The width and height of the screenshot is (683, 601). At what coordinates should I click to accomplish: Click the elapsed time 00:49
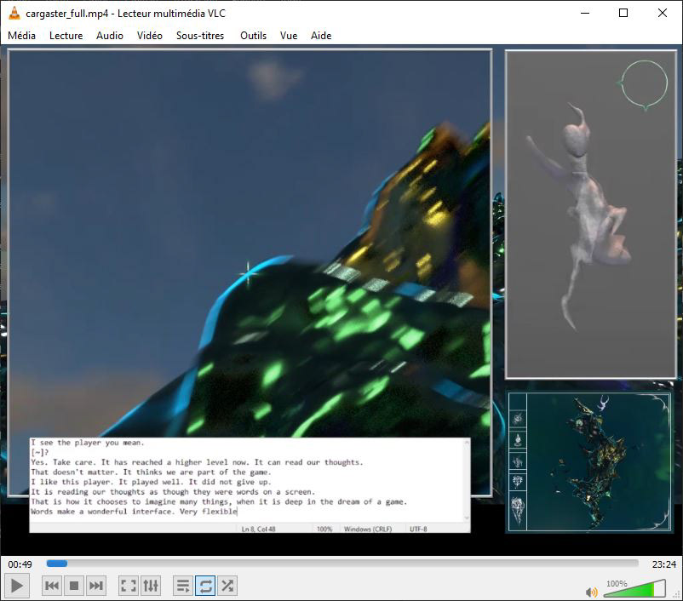[x=20, y=564]
